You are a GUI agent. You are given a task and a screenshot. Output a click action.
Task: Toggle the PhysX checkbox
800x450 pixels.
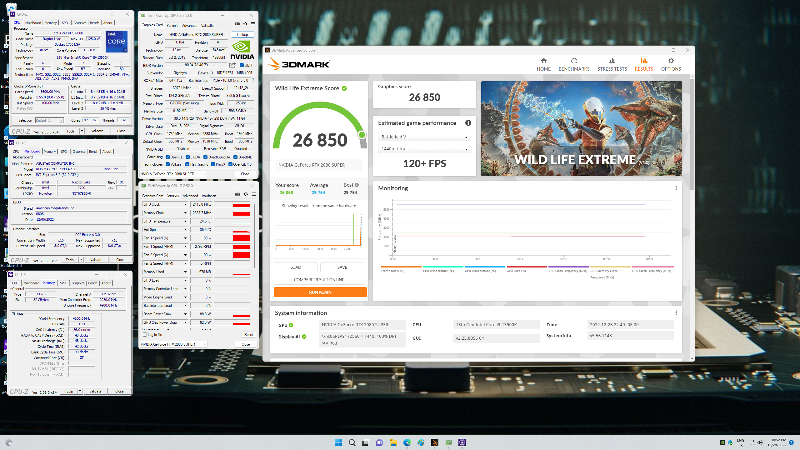click(x=213, y=164)
